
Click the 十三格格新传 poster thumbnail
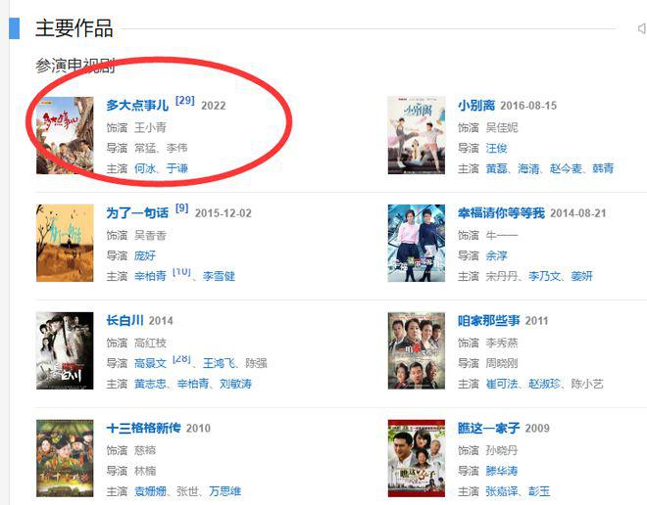65,458
